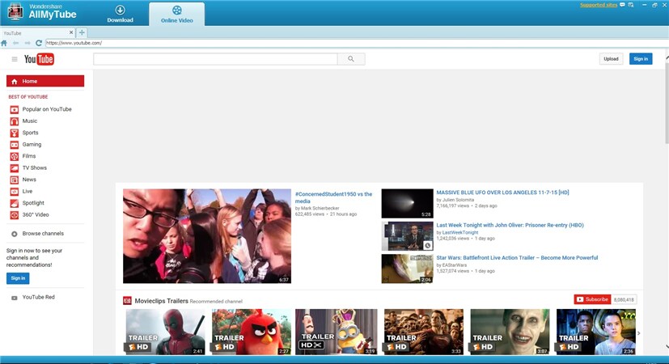Play the Superman trailer thumbnail

(x=424, y=332)
